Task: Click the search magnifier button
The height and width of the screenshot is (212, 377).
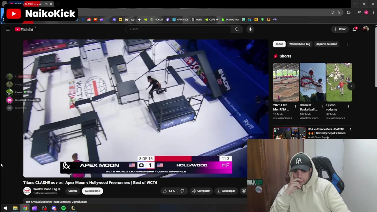Action: tap(237, 29)
